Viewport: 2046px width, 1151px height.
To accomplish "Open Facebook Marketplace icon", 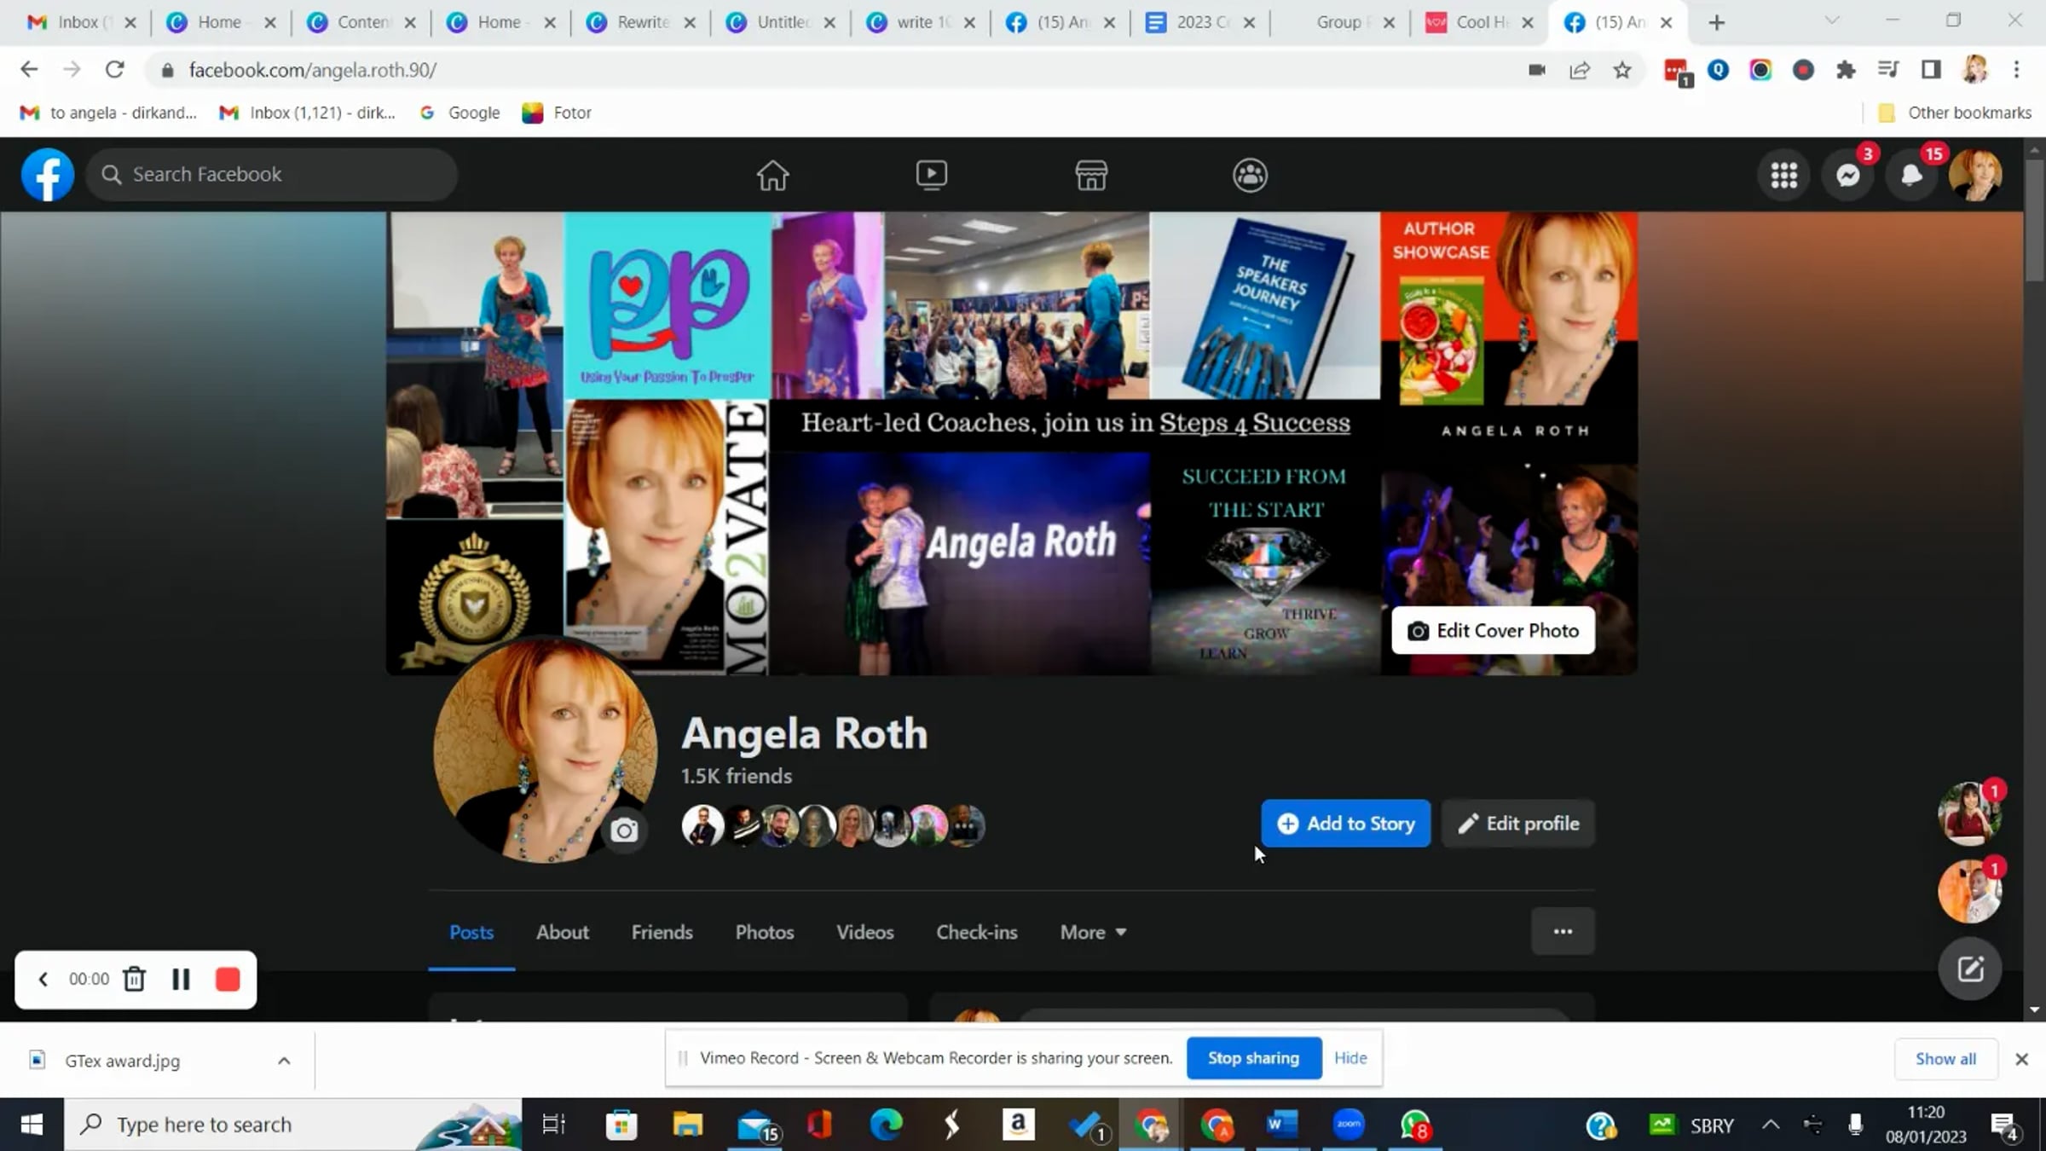I will (x=1090, y=175).
